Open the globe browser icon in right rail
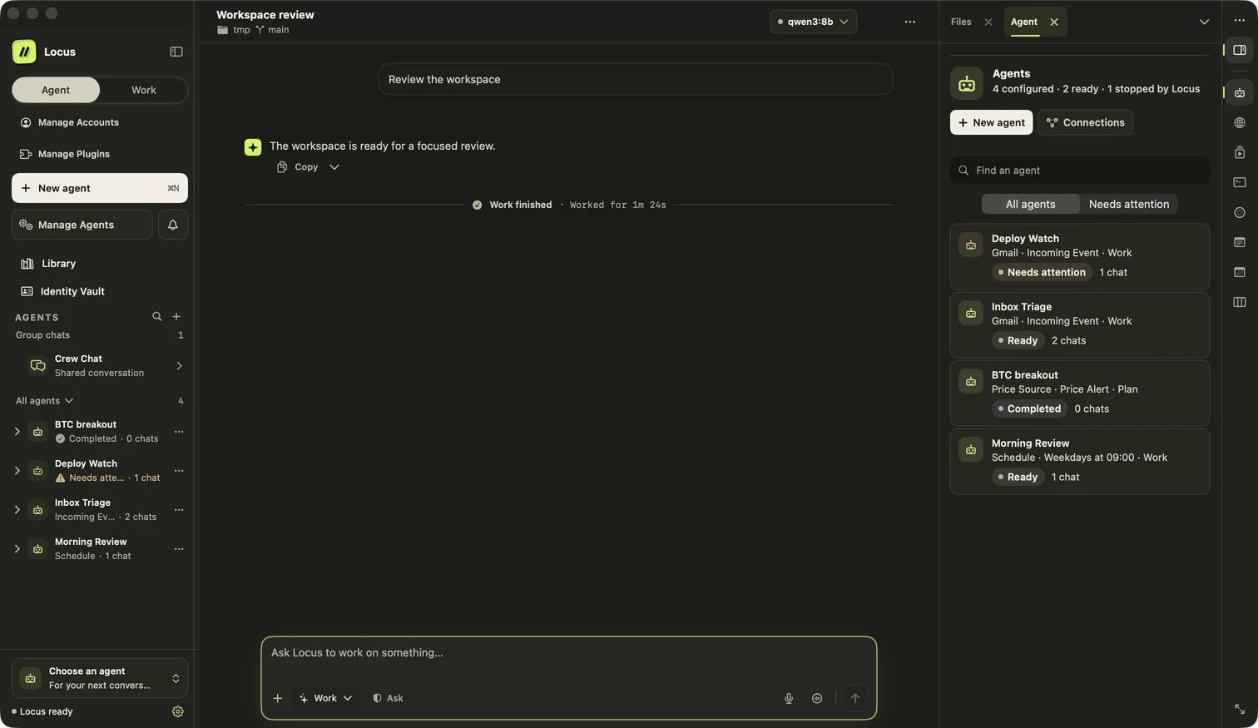Screen dimensions: 1258x728 [x=1240, y=122]
